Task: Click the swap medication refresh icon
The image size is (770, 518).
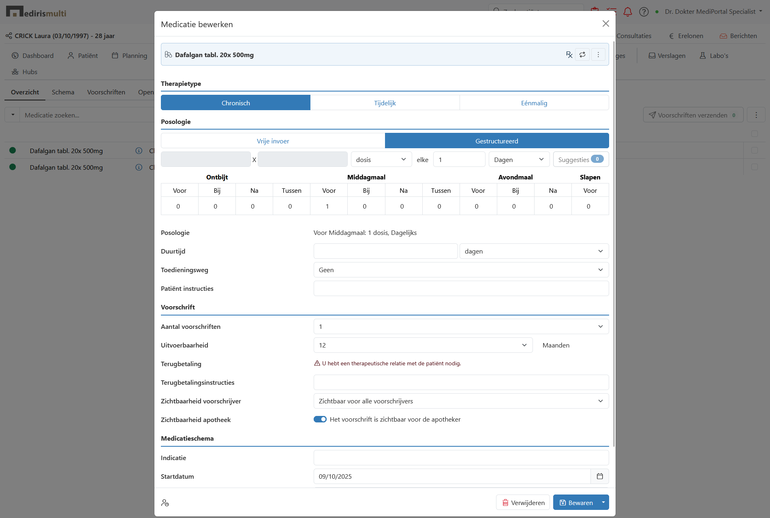Action: pyautogui.click(x=582, y=55)
